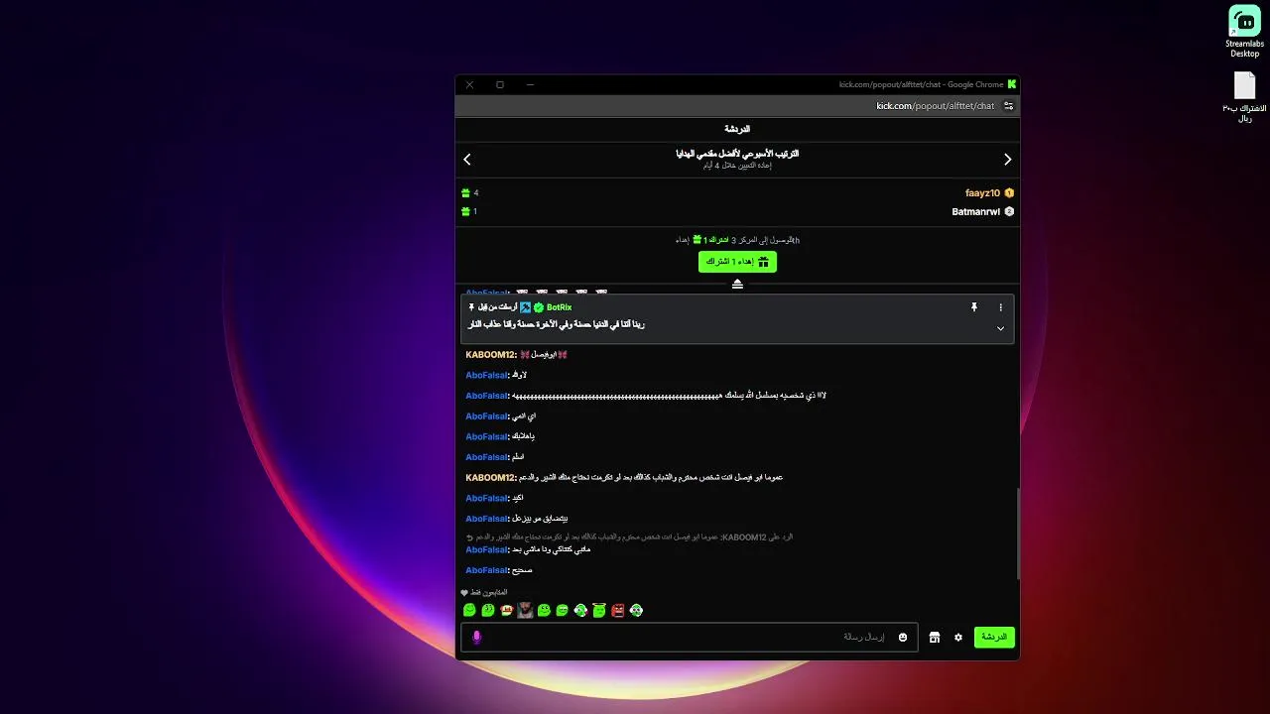This screenshot has width=1270, height=714.
Task: Click the reply arrow icon before the quoted message
Action: click(x=469, y=536)
